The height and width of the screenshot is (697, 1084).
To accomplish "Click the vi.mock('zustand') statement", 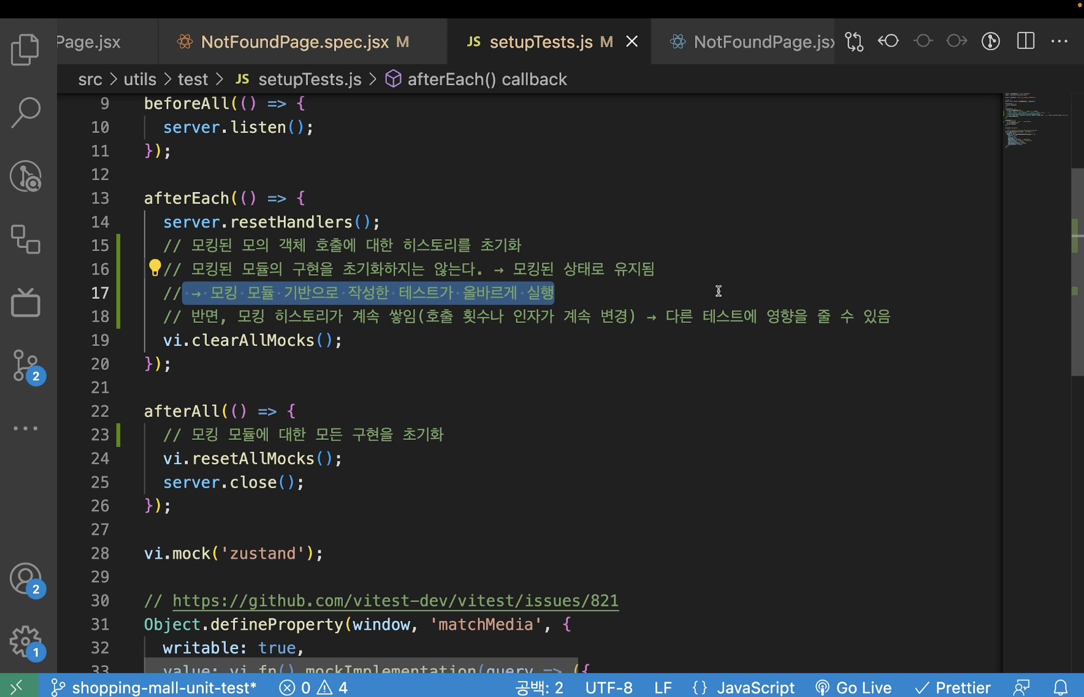I will (x=234, y=553).
